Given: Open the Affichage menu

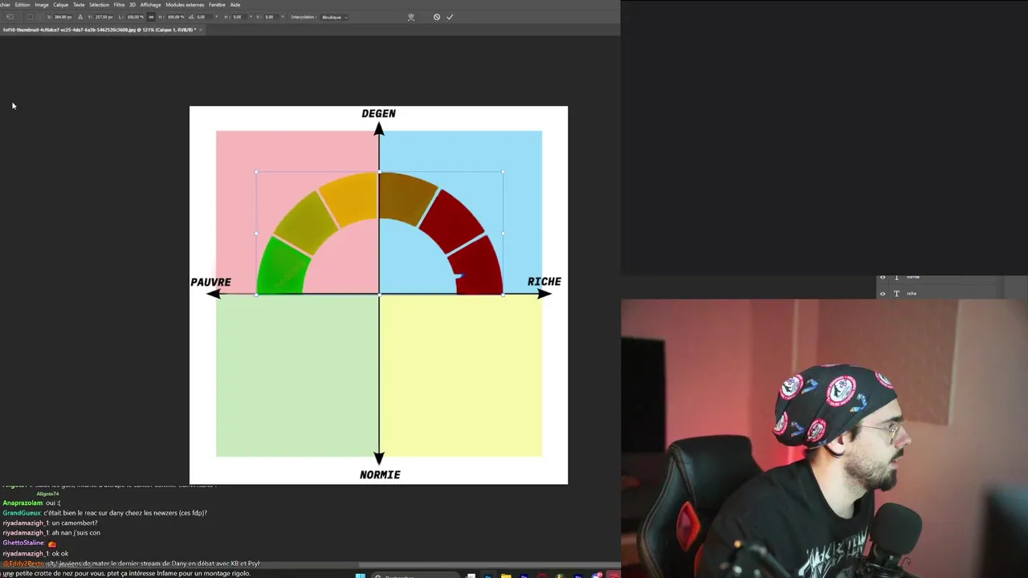Looking at the screenshot, I should (150, 5).
